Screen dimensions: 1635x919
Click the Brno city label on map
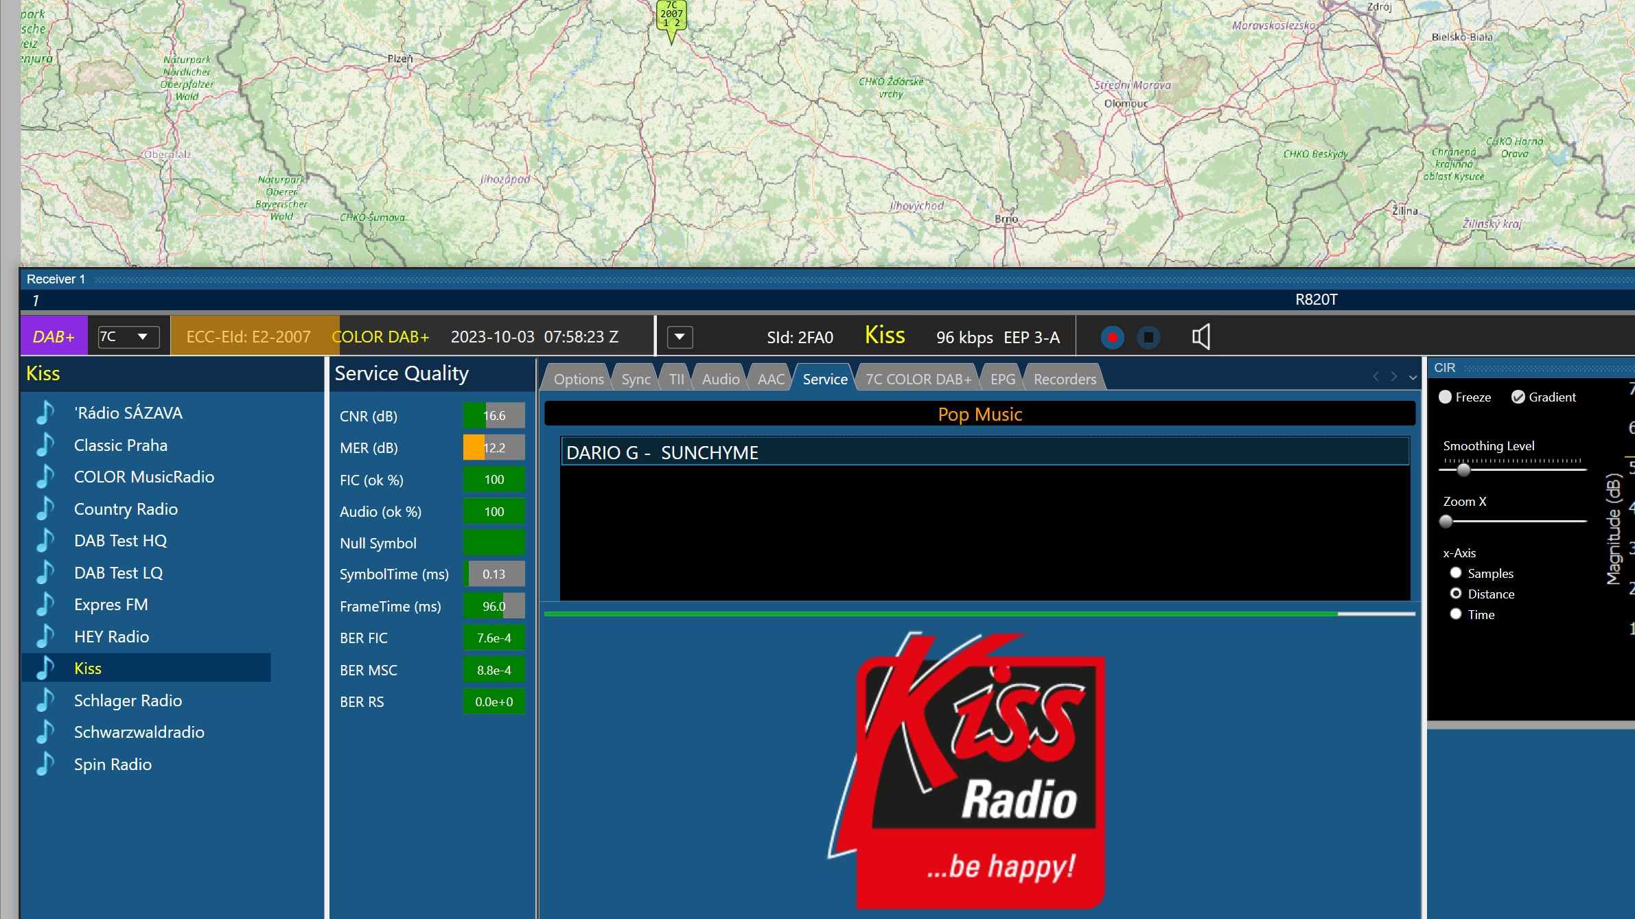point(1006,219)
